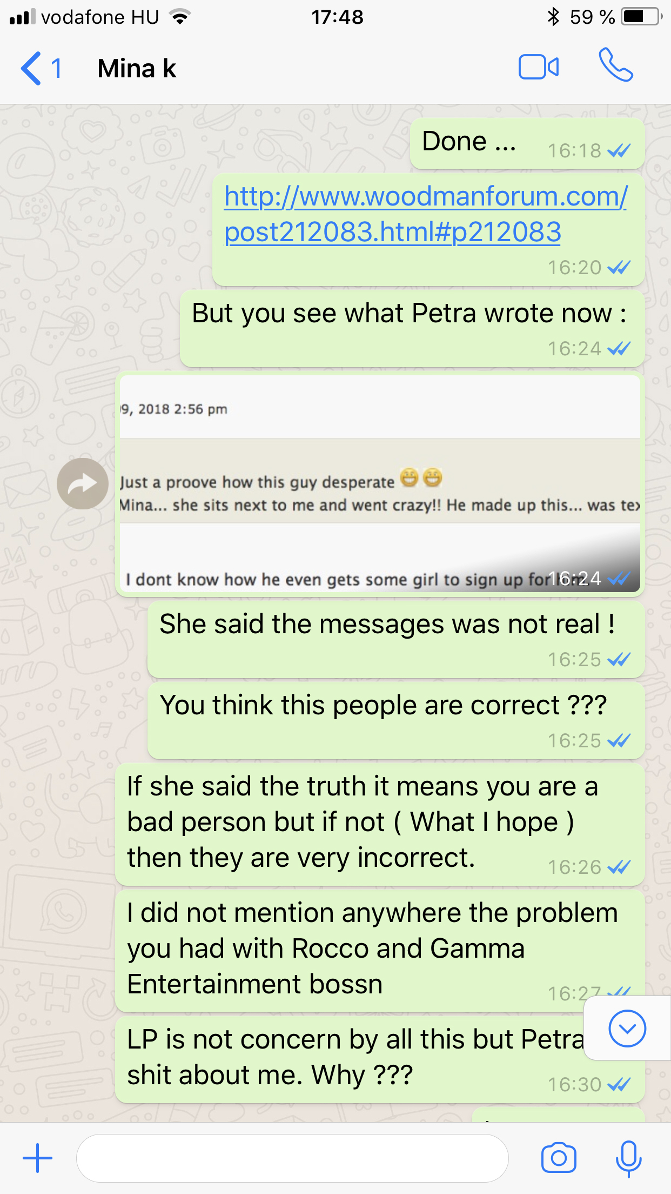This screenshot has height=1194, width=671.
Task: Tap the unread count "1" beside the back arrow
Action: click(x=56, y=69)
